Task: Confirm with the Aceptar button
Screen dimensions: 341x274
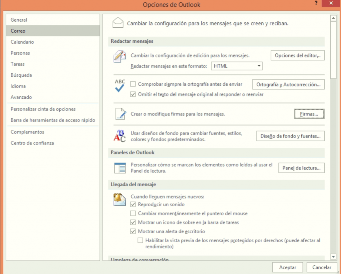Action: click(x=287, y=267)
